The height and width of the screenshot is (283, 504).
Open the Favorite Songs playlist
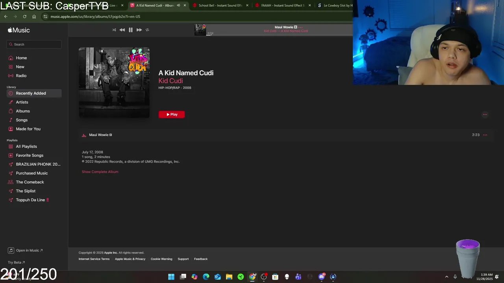[29, 155]
